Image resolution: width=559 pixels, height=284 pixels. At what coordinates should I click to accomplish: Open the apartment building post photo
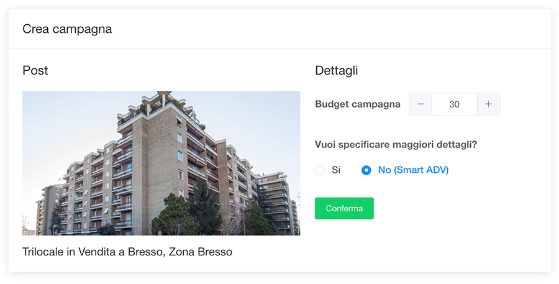(x=161, y=163)
